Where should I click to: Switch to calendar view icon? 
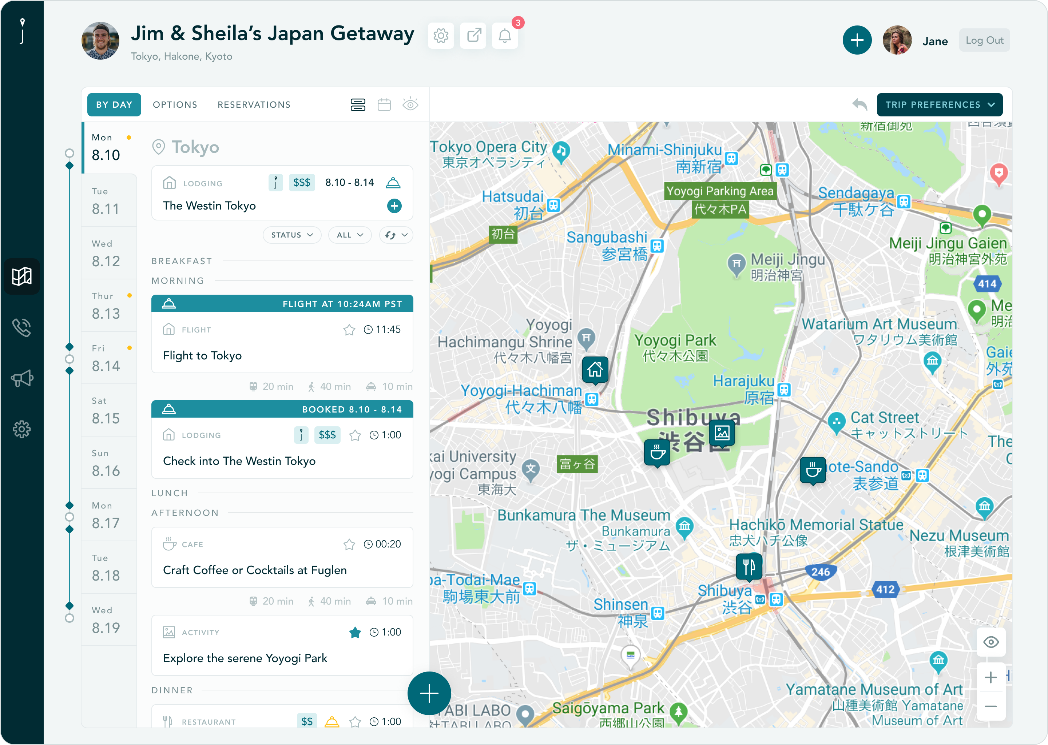click(x=384, y=105)
